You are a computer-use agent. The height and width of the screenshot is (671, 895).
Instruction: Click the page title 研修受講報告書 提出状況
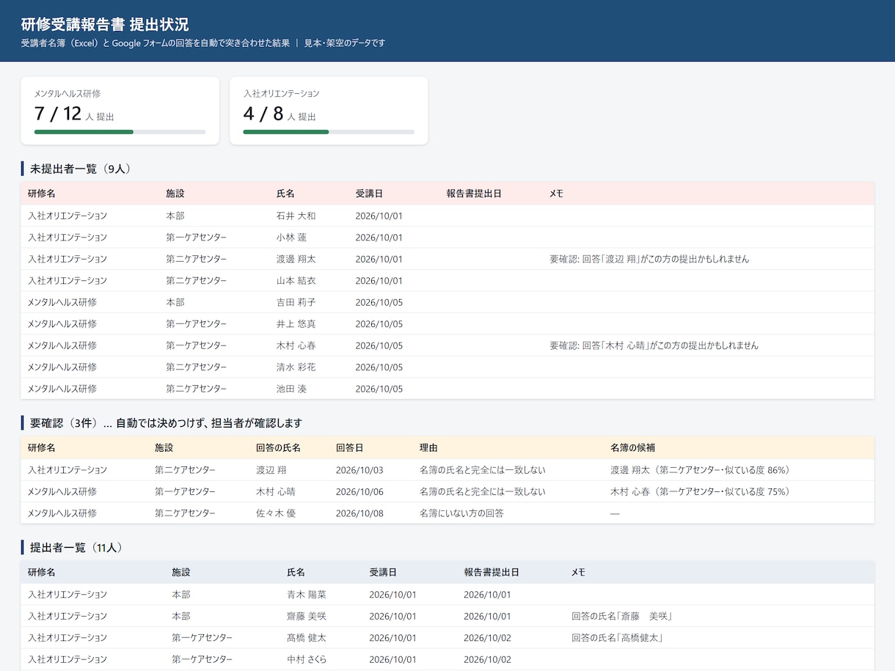pyautogui.click(x=105, y=24)
